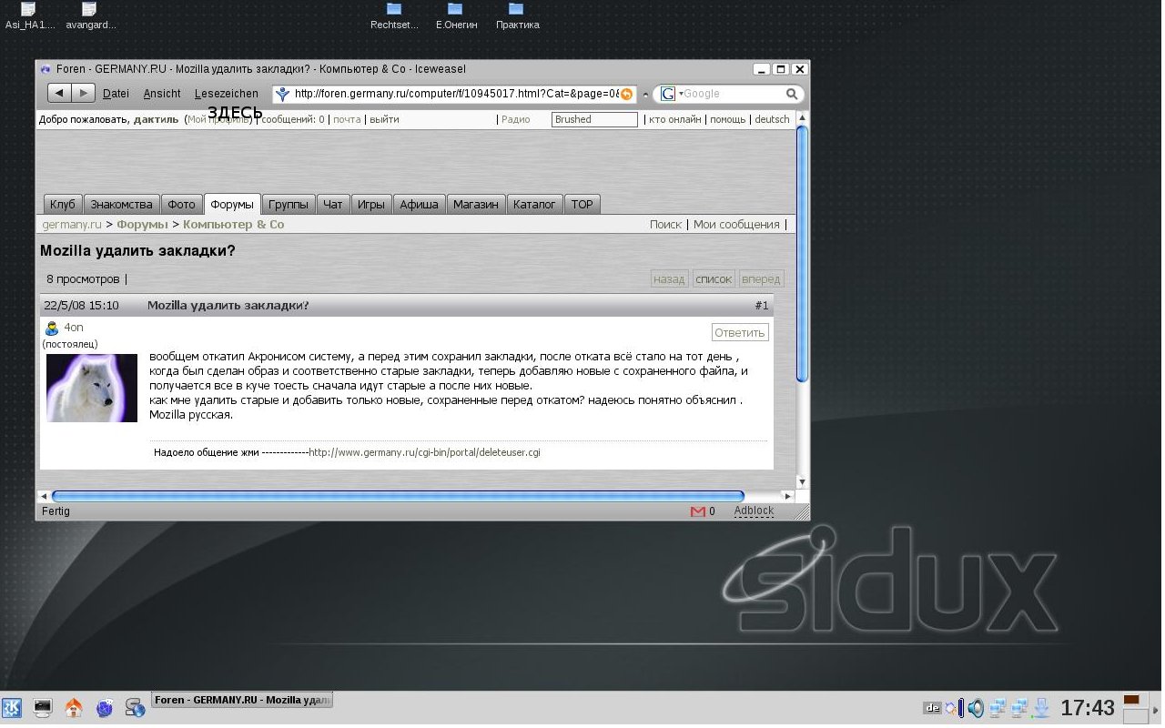
Task: Click the Ответить reply button
Action: click(x=740, y=333)
